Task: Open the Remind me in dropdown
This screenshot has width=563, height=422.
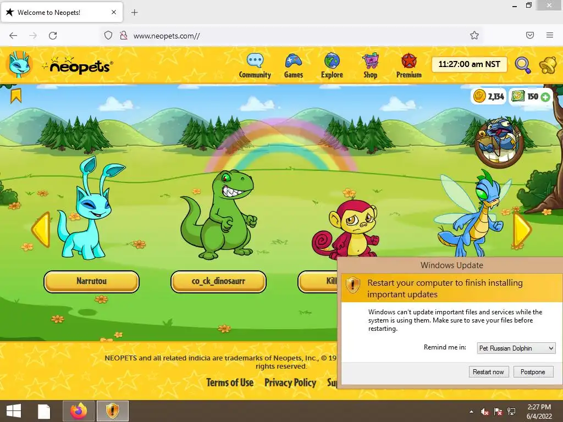Action: 516,348
